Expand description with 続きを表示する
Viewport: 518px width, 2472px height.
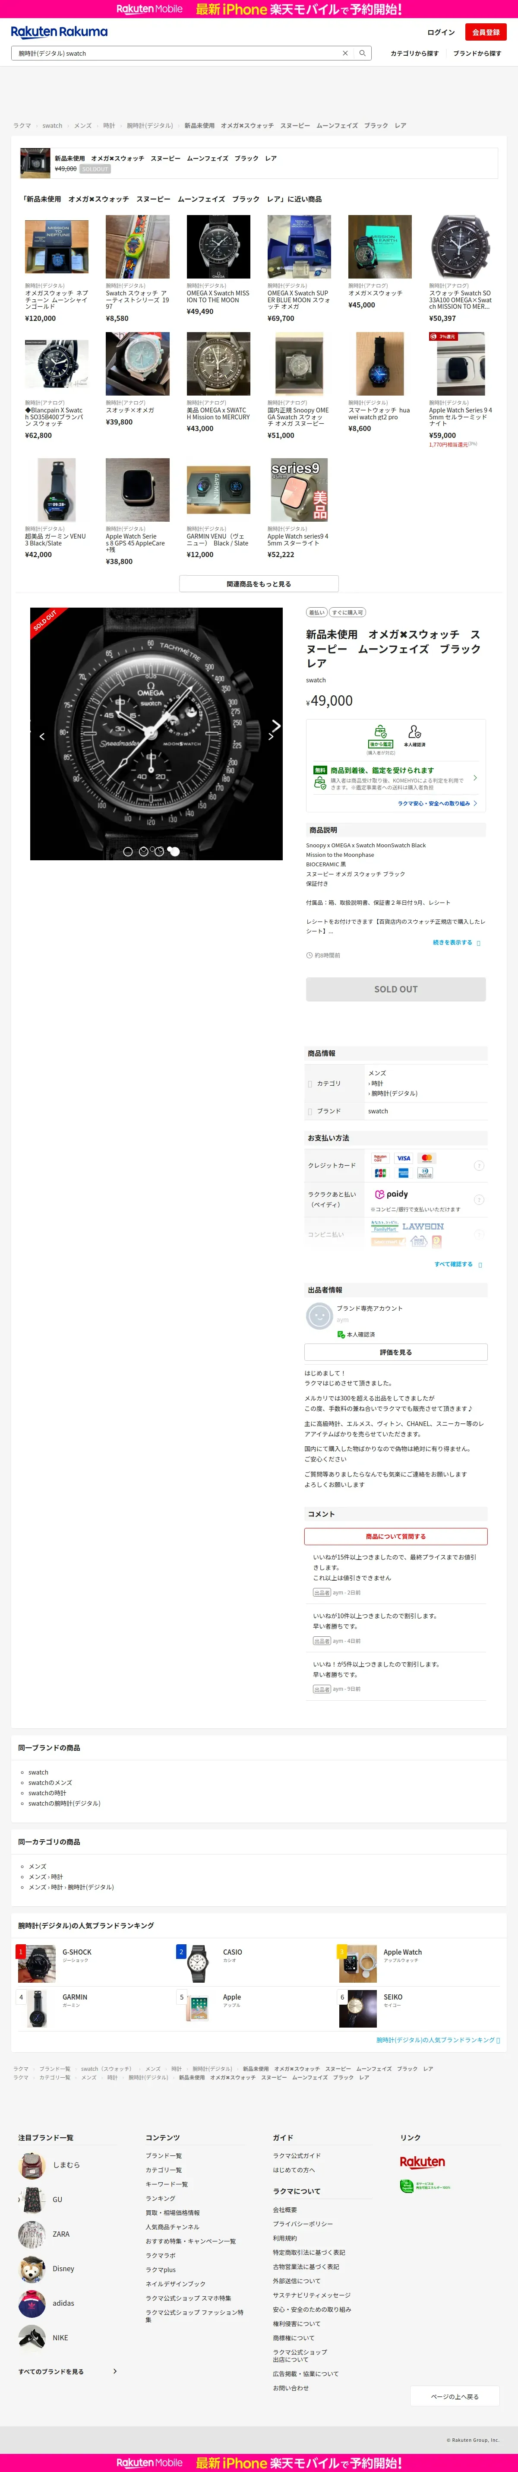(x=456, y=942)
